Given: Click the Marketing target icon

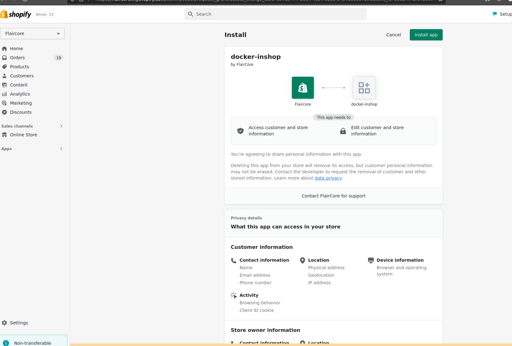Looking at the screenshot, I should click(4, 103).
